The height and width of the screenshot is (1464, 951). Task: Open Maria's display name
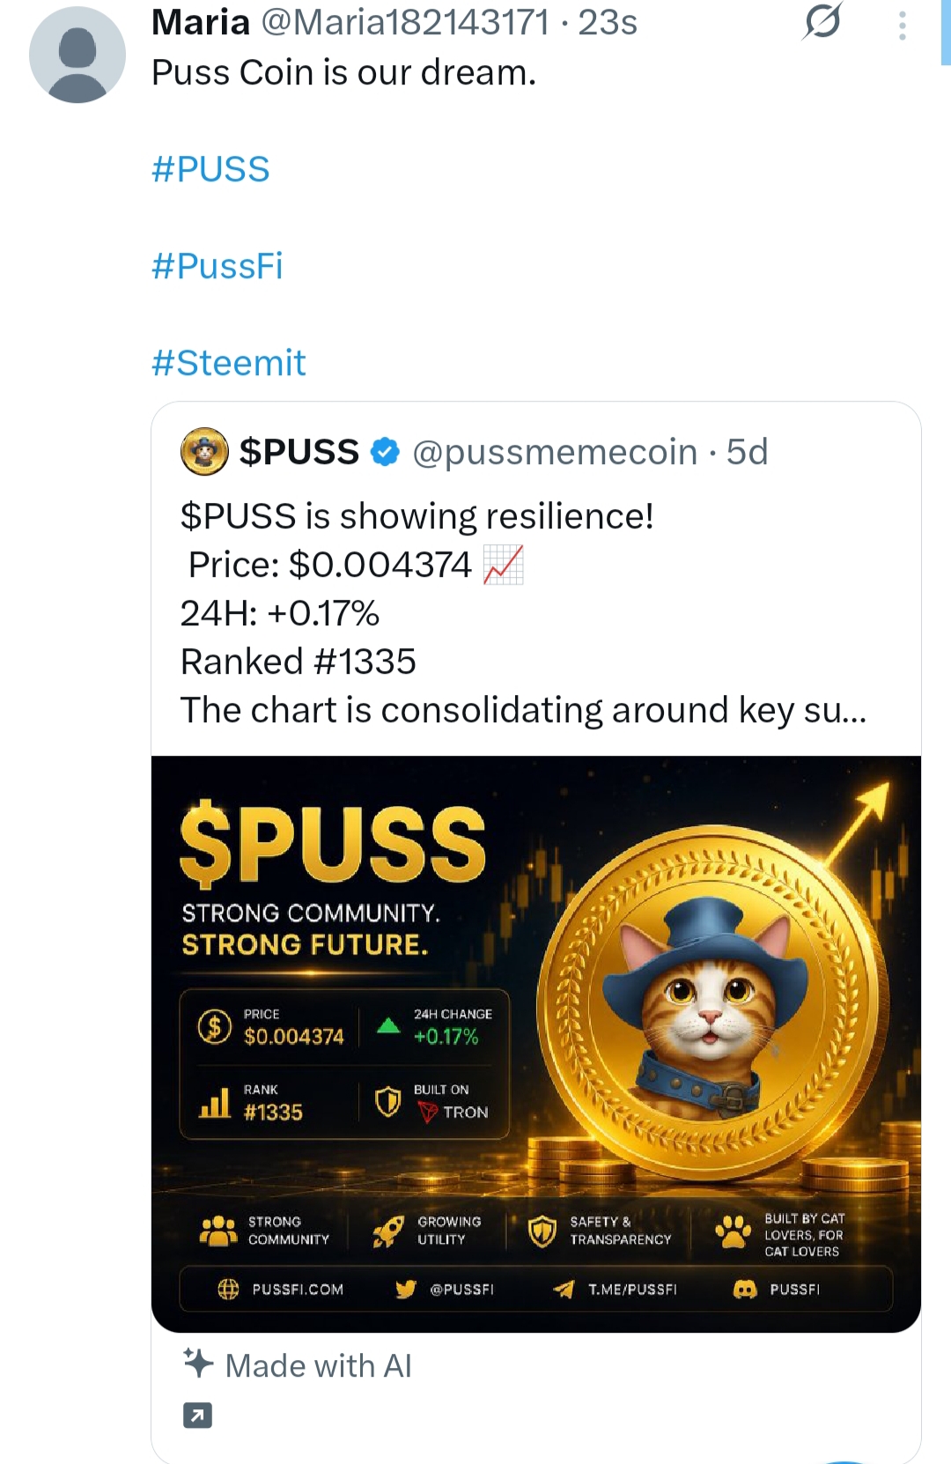(x=201, y=22)
